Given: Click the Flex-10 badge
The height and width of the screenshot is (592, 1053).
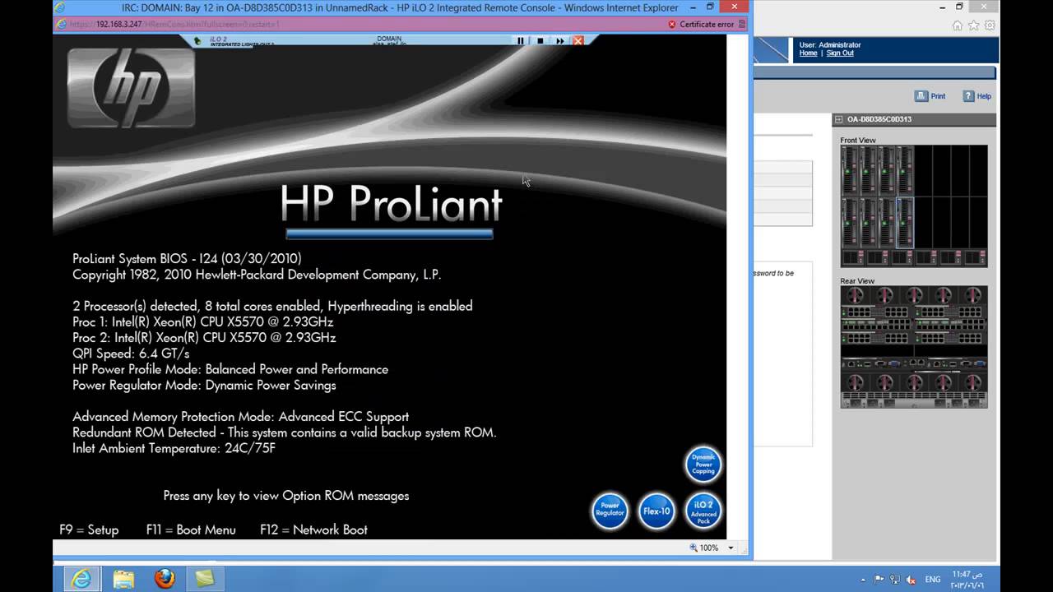Looking at the screenshot, I should pos(656,511).
